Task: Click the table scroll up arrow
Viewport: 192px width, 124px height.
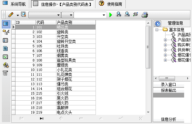Action: 148,23
